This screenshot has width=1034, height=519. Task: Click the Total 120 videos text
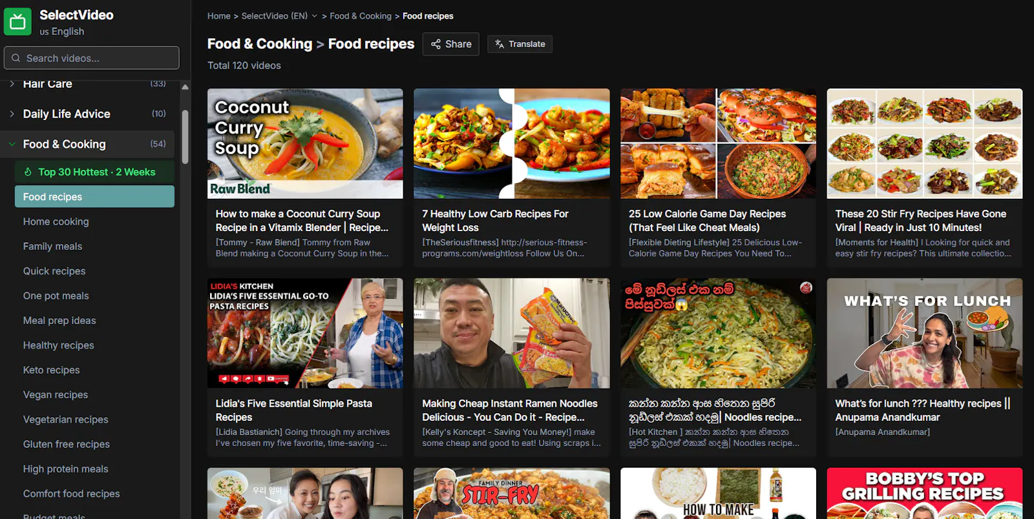point(244,65)
